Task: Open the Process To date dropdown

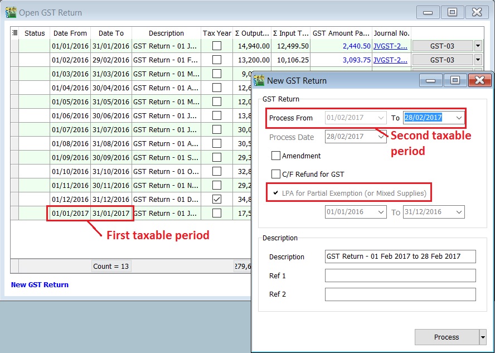Action: click(x=459, y=118)
